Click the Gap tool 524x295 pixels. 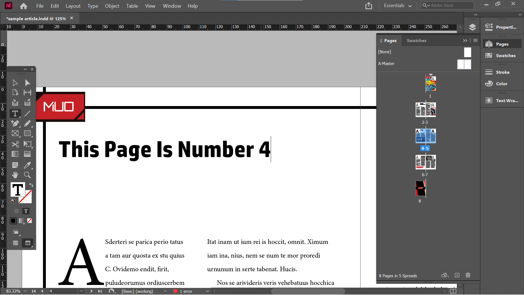pos(27,92)
